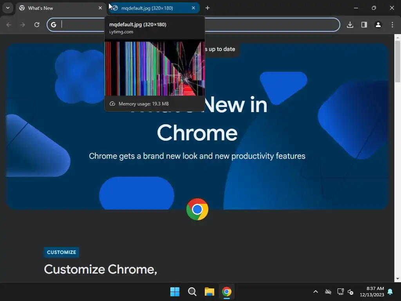The width and height of the screenshot is (401, 301).
Task: Open the clock showing 8:37 AM
Action: [x=372, y=292]
